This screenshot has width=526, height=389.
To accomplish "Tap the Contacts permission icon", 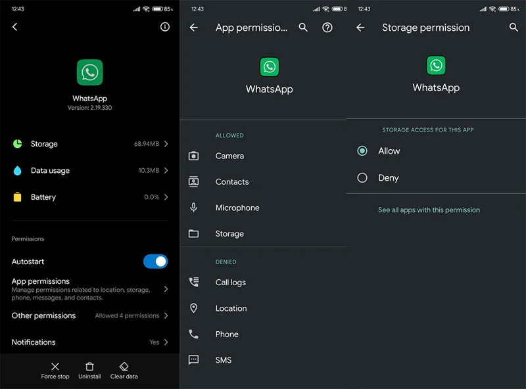I will coord(193,182).
